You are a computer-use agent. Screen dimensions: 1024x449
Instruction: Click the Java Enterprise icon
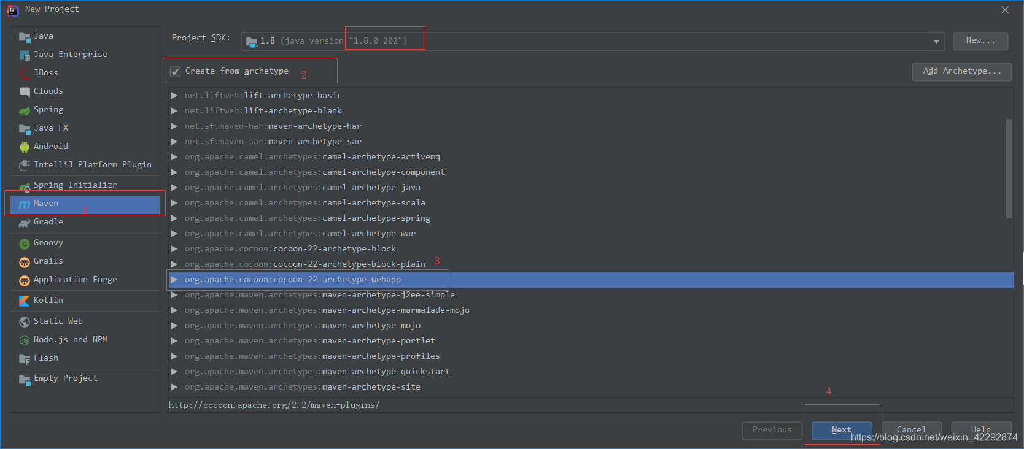[x=25, y=55]
